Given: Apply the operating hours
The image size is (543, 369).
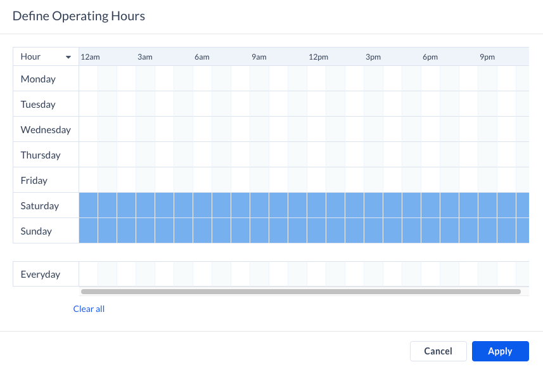Looking at the screenshot, I should (x=500, y=351).
